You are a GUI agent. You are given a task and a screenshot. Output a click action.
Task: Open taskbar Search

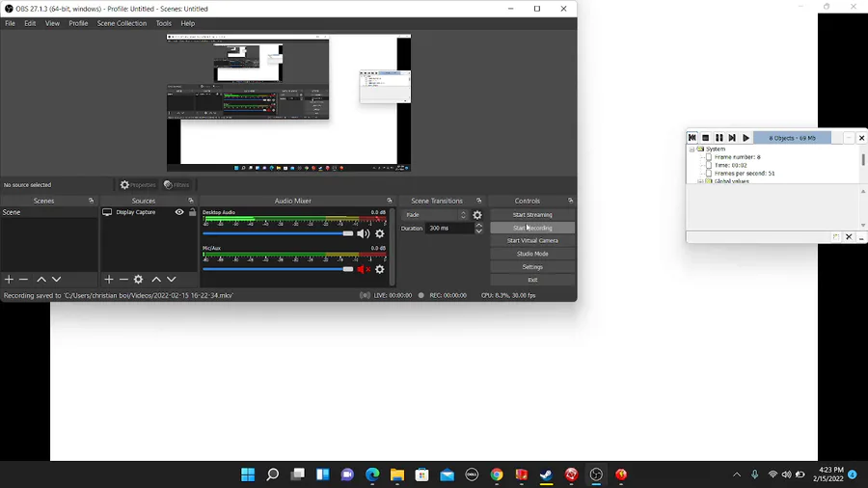[x=272, y=474]
